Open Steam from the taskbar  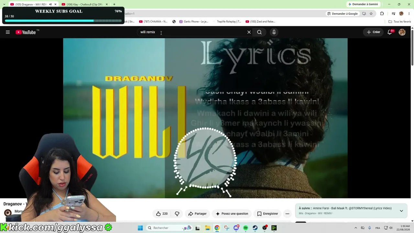click(x=255, y=228)
